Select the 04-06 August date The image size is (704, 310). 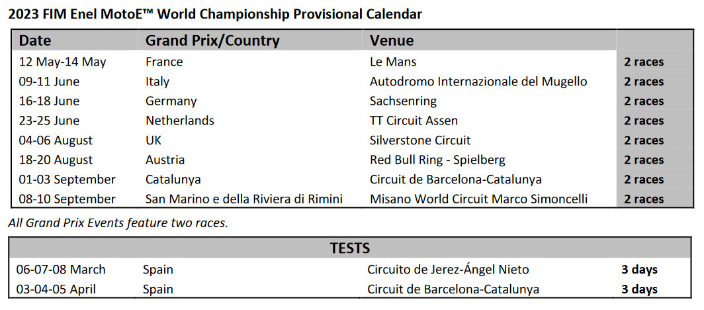click(56, 140)
